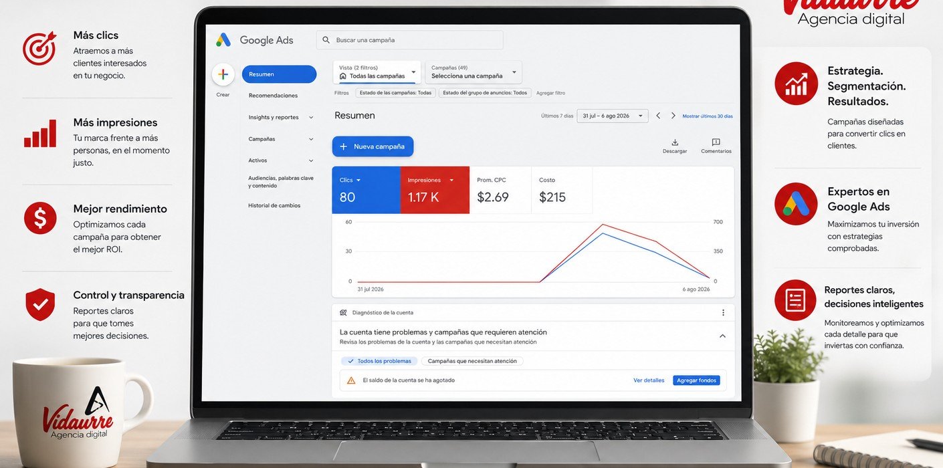
Task: Open Historial de cambios
Action: point(274,205)
